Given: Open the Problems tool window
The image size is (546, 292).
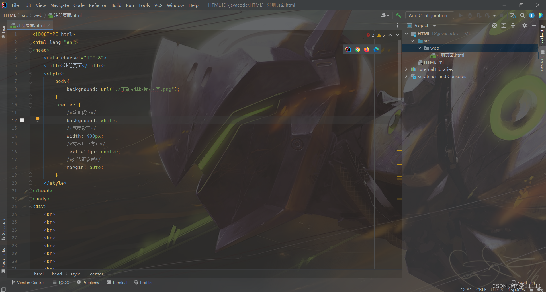Looking at the screenshot, I should coord(88,282).
